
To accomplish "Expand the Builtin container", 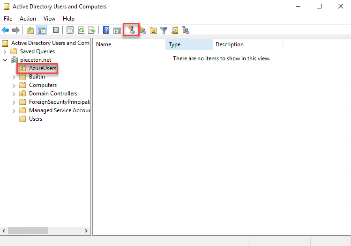I will coord(14,77).
